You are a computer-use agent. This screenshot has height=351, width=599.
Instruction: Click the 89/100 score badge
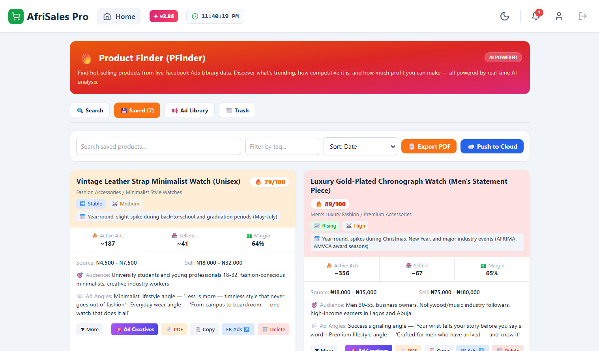click(x=330, y=204)
